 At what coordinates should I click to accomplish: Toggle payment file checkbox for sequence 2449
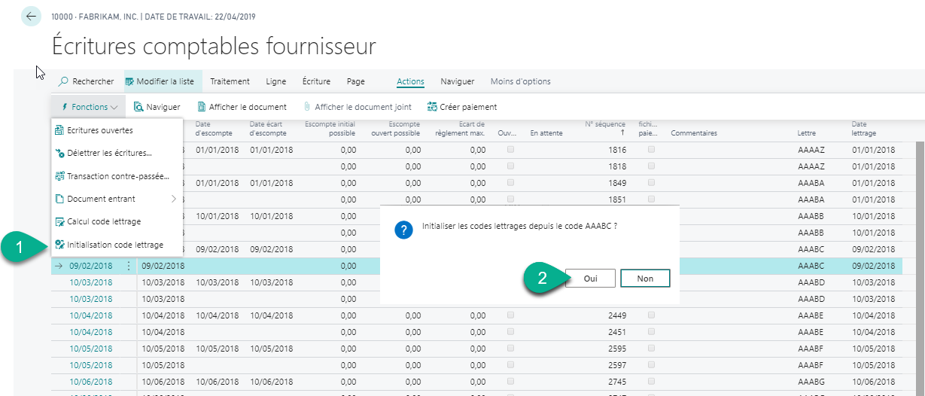point(651,315)
